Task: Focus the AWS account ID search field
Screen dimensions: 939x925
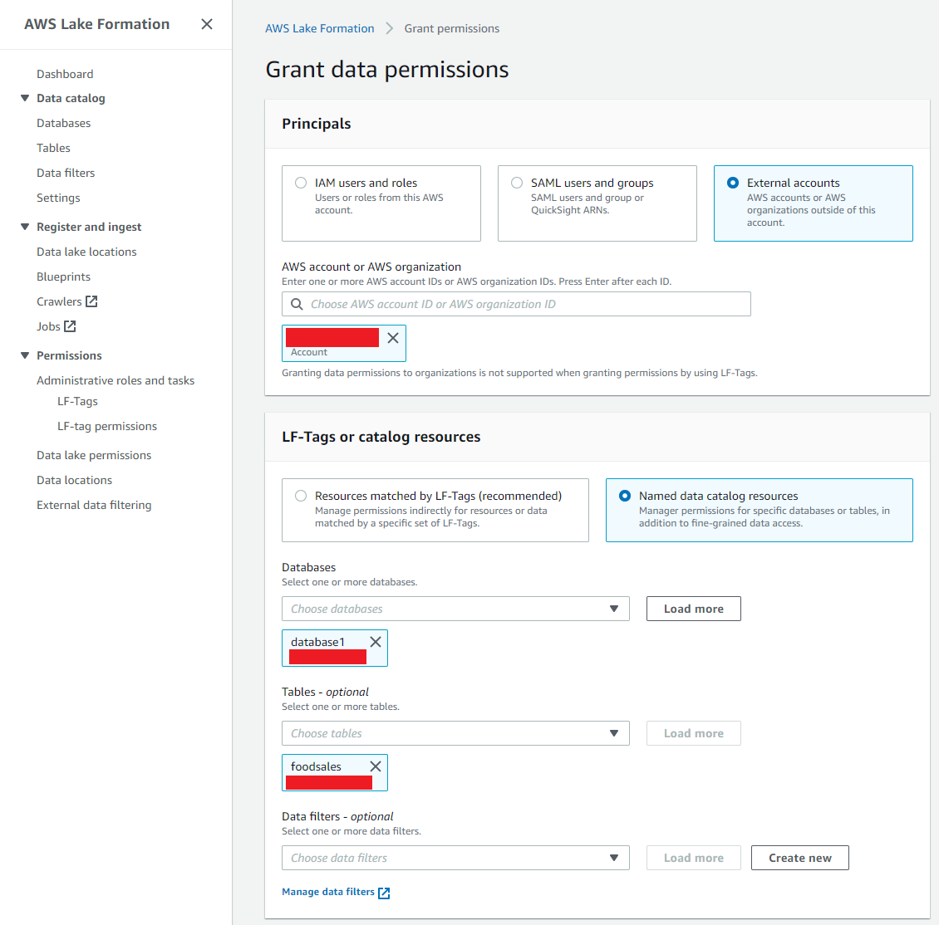Action: pyautogui.click(x=516, y=304)
